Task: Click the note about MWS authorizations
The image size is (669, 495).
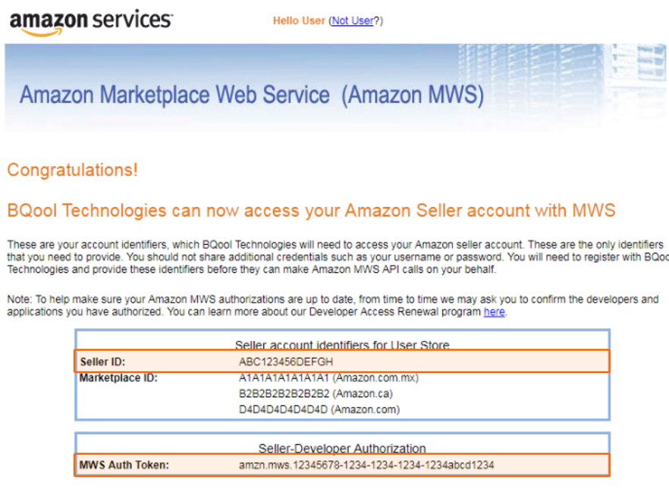Action: coord(333,305)
